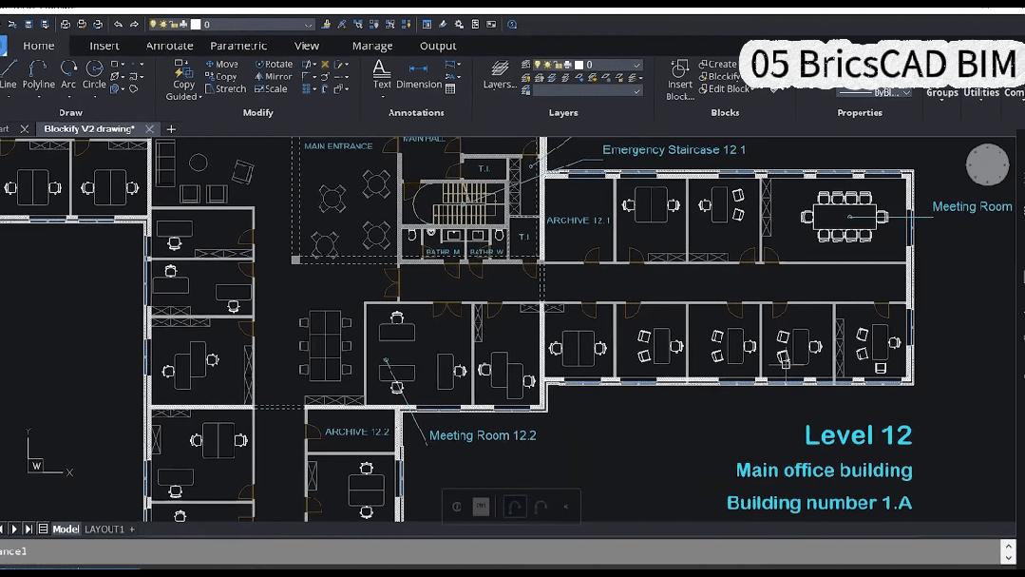Image resolution: width=1025 pixels, height=577 pixels.
Task: Toggle layer plot printer icon in Layers panel
Action: (567, 65)
